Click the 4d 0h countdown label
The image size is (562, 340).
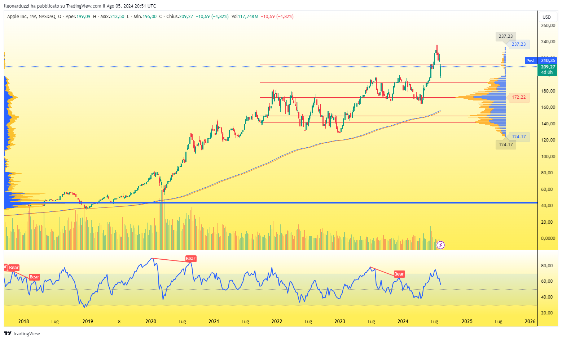[547, 72]
